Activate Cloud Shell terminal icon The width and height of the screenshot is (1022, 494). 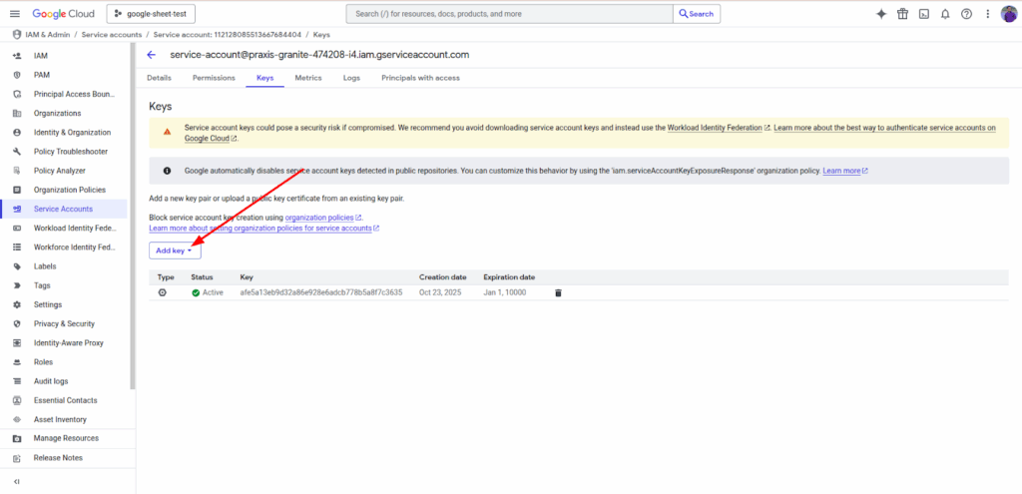(x=924, y=14)
